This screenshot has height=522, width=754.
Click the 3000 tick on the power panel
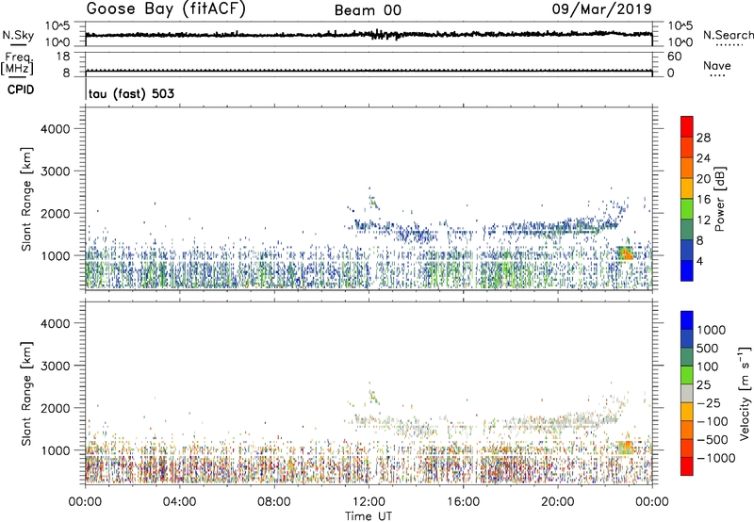pyautogui.click(x=55, y=171)
